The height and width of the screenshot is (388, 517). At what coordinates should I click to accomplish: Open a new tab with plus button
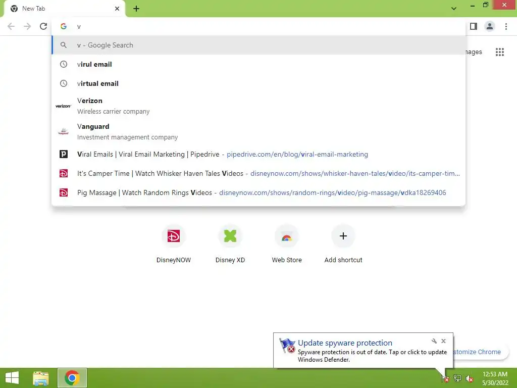tap(136, 9)
